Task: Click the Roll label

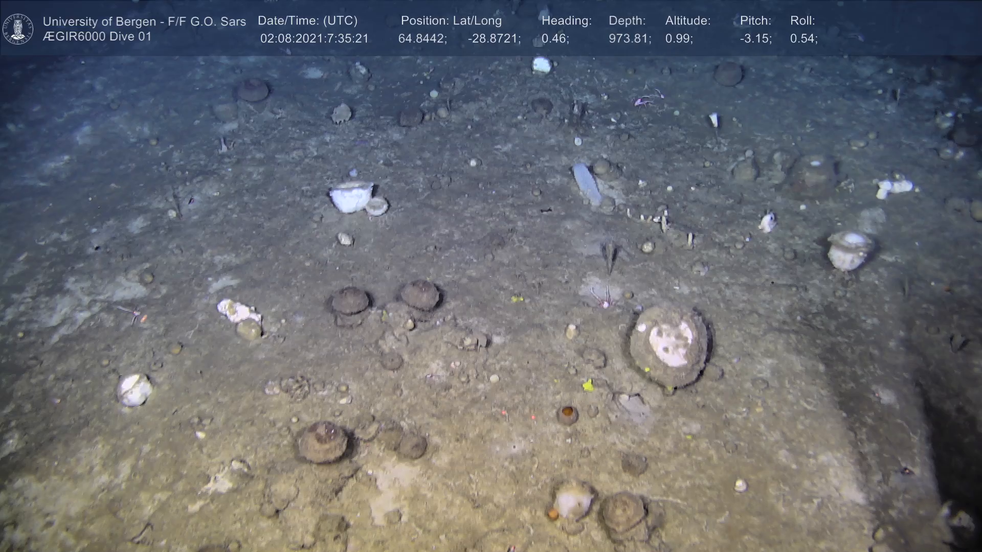Action: tap(802, 20)
